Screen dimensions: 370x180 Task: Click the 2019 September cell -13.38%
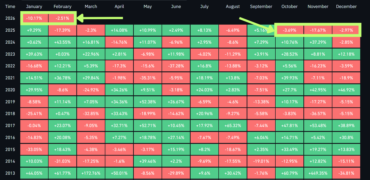(261, 101)
